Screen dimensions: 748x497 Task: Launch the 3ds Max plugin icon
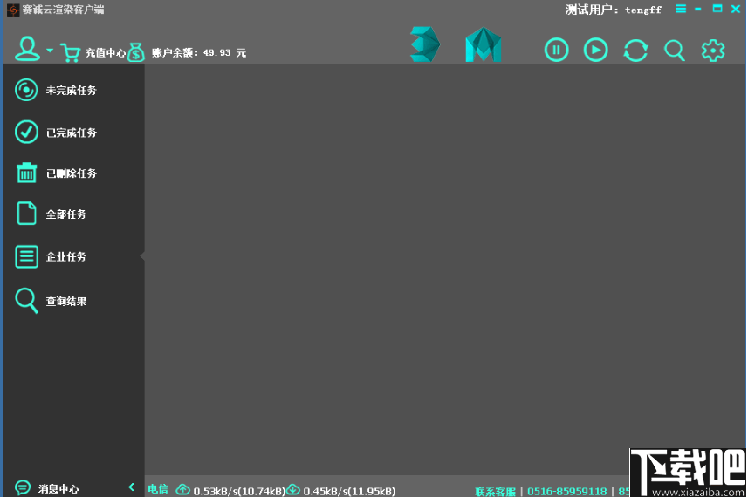click(x=424, y=44)
